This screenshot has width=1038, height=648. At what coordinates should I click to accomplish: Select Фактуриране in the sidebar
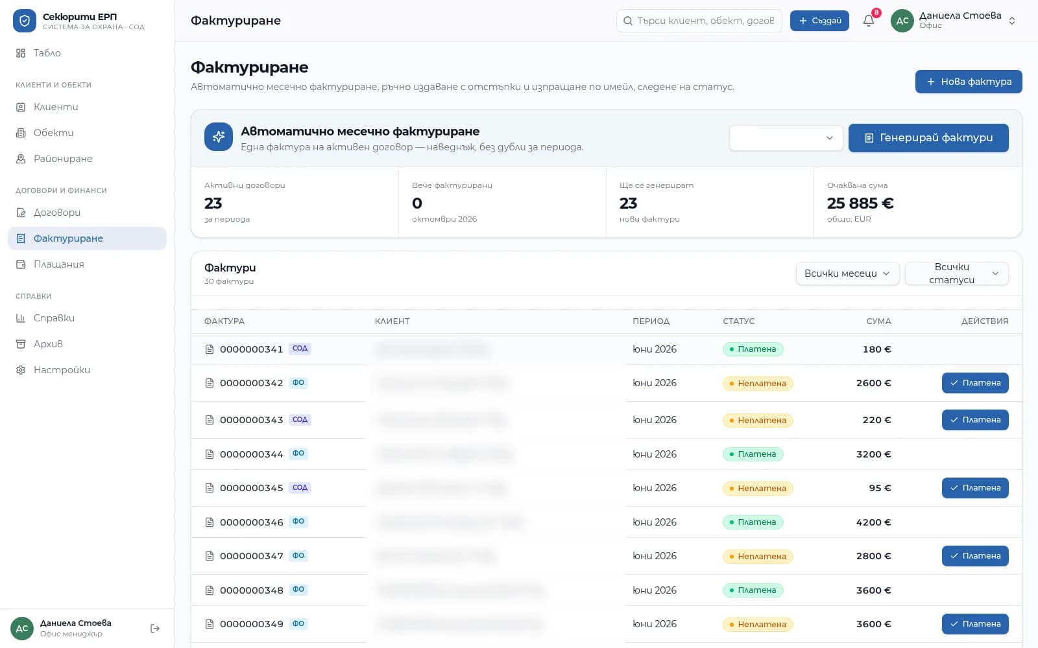[x=87, y=238]
